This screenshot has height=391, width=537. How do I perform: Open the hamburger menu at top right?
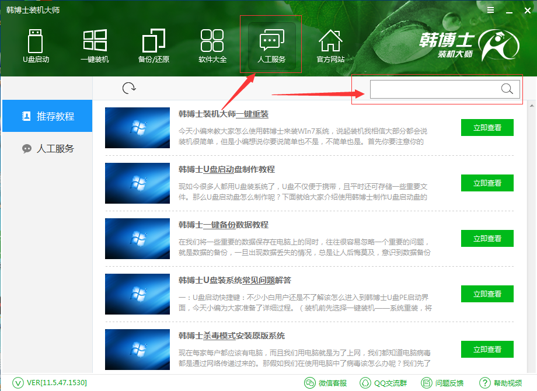(x=490, y=10)
